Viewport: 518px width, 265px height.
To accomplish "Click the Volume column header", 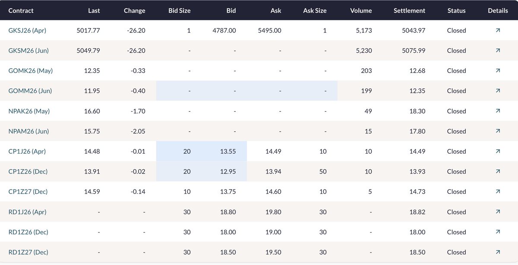I will pos(361,10).
